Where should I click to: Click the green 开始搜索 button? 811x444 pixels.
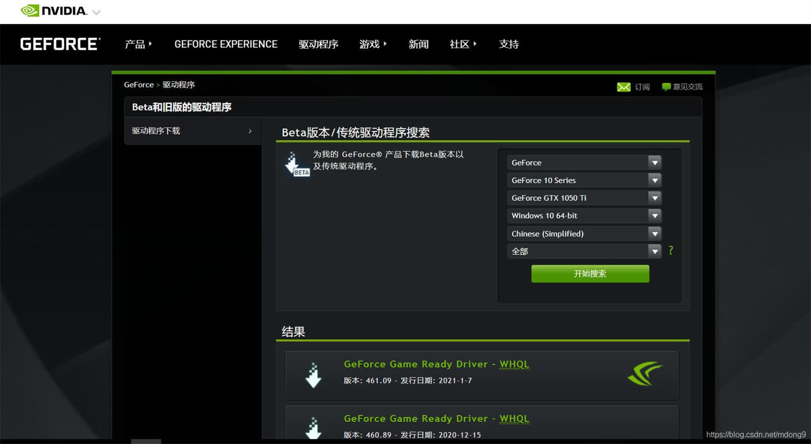point(590,274)
